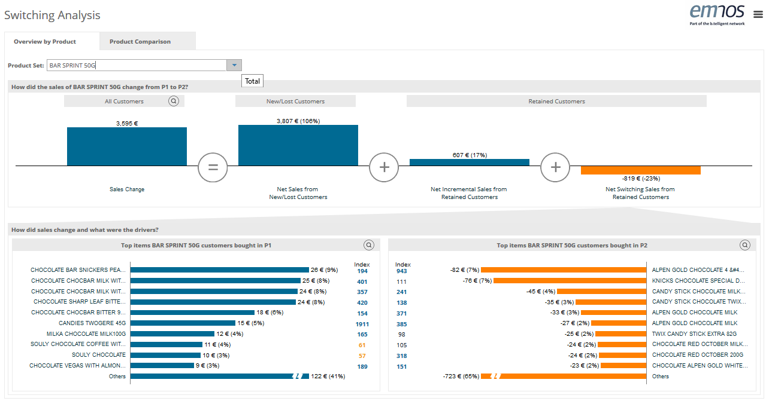Viewport: 769px width, 401px height.
Task: Click the "CHOCOLATE CHOCBAR BITTER 9..." product label
Action: click(x=78, y=313)
